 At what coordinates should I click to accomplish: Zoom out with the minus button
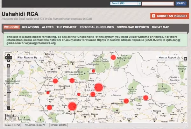click(x=8, y=108)
